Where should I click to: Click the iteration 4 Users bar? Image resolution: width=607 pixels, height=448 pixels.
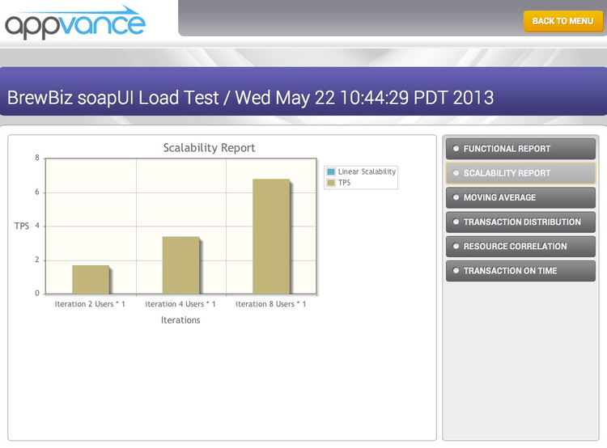(181, 265)
